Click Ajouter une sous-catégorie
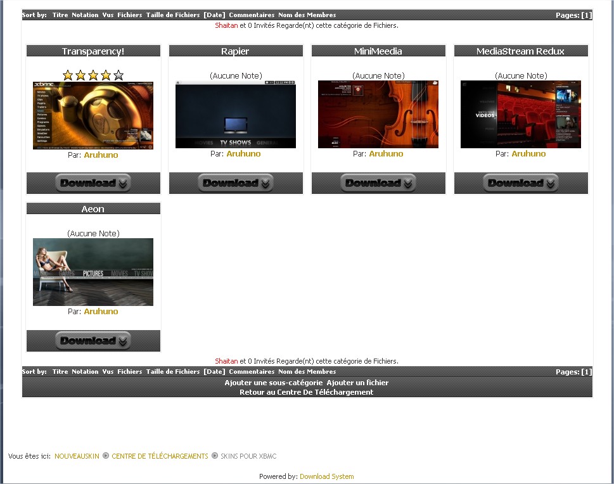614x484 pixels. click(x=274, y=383)
